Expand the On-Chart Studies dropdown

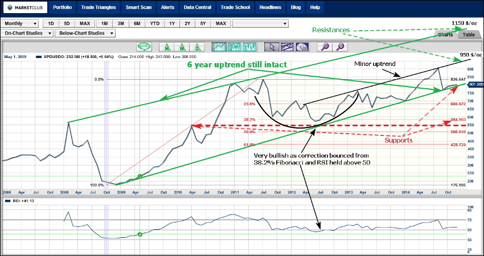point(27,34)
